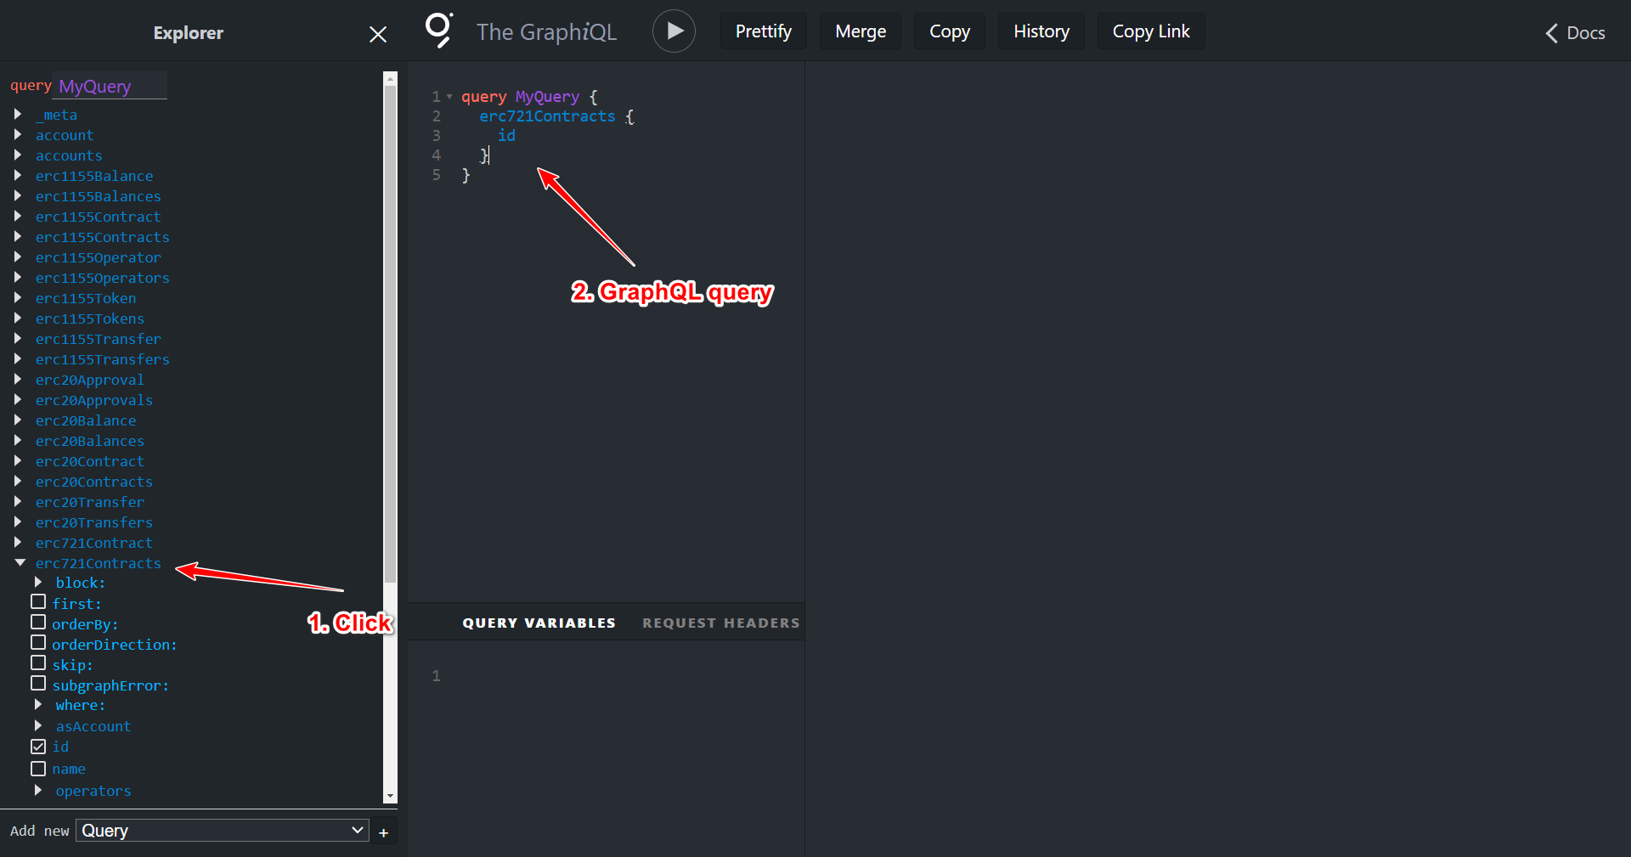Screen dimensions: 1631x857
Task: Enable the name field checkbox
Action: (38, 769)
